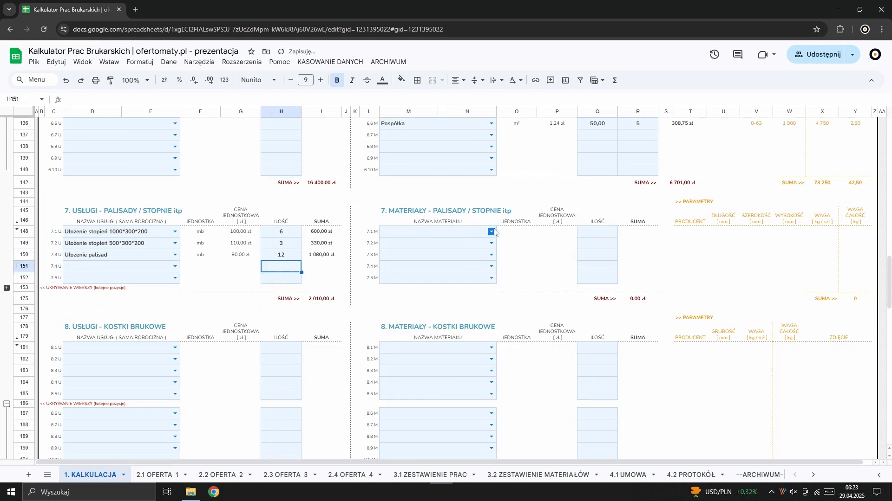Expand hidden rows with plus at row 153
This screenshot has width=892, height=501.
[x=7, y=288]
